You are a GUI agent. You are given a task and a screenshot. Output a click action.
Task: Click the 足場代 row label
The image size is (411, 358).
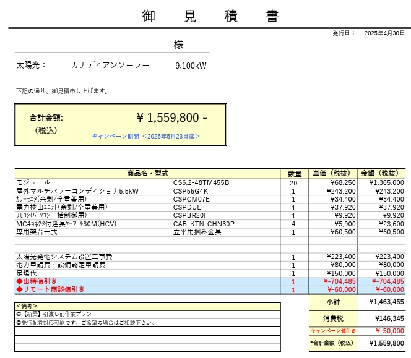click(26, 273)
